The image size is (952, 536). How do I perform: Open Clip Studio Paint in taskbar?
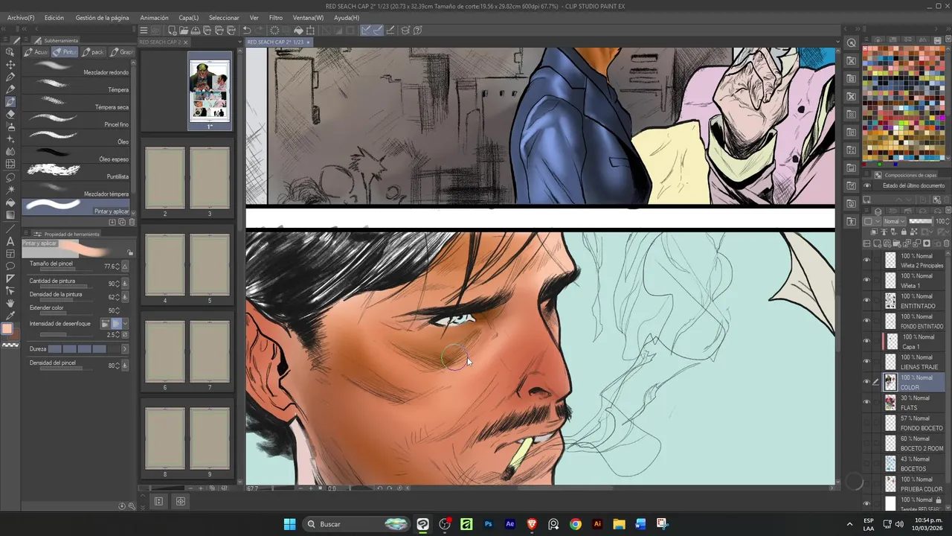(x=422, y=524)
